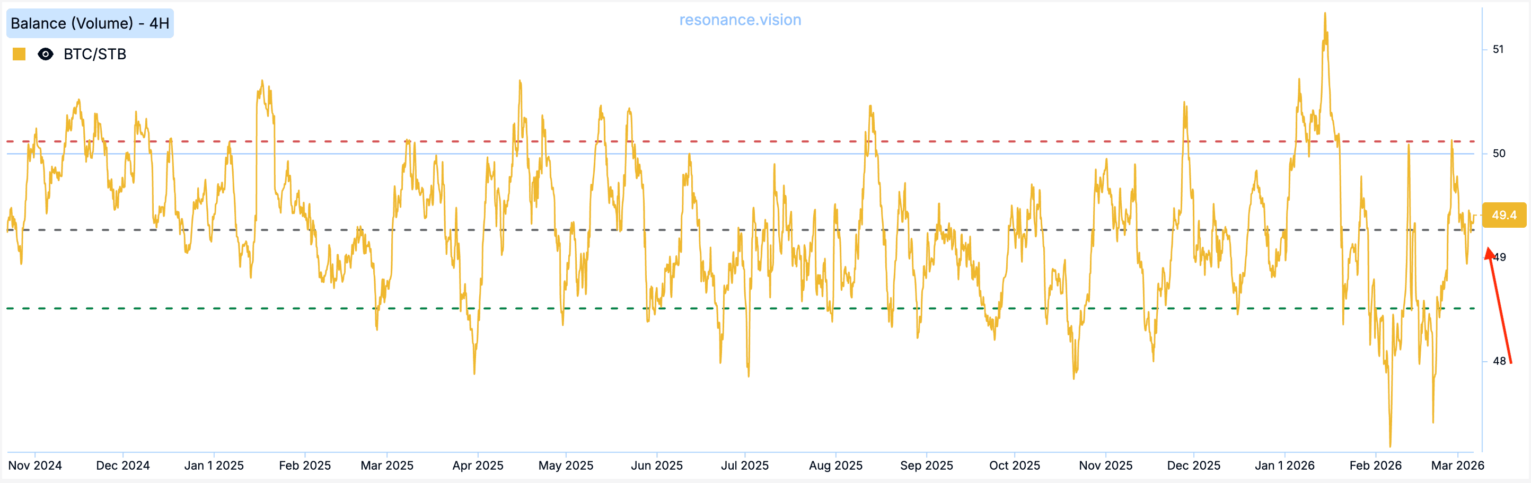Image resolution: width=1531 pixels, height=483 pixels.
Task: Click the 51 value on price axis
Action: 1498,49
